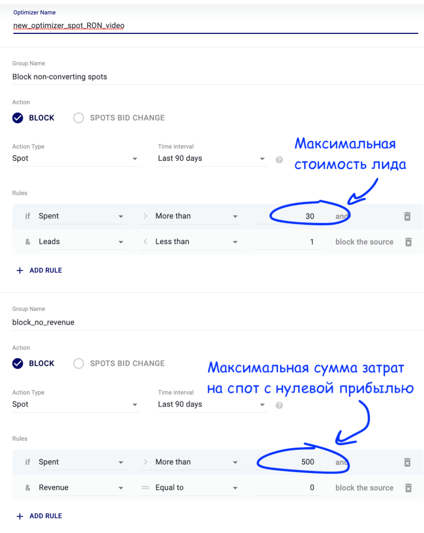Delete the Spent More than 30 rule
Viewport: 424px width, 533px height.
coord(408,216)
